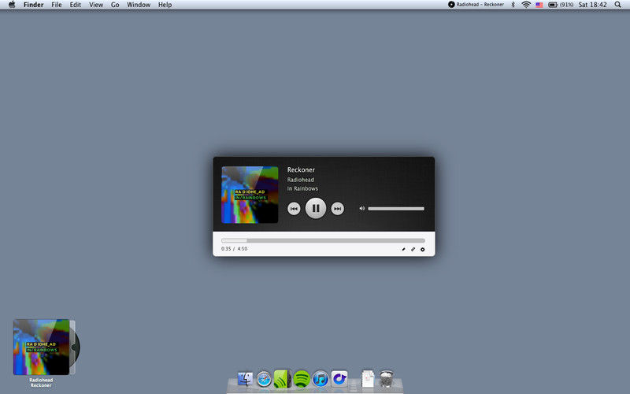
Task: Click the pin icon in player
Action: coord(403,249)
